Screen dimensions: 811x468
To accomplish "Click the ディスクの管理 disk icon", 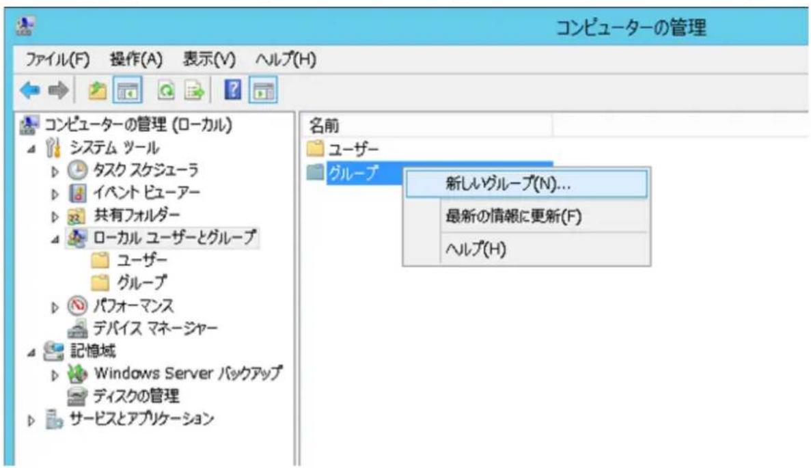I will coord(77,397).
